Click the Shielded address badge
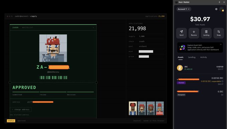Viewport: 227px width, 129px height. (x=181, y=83)
